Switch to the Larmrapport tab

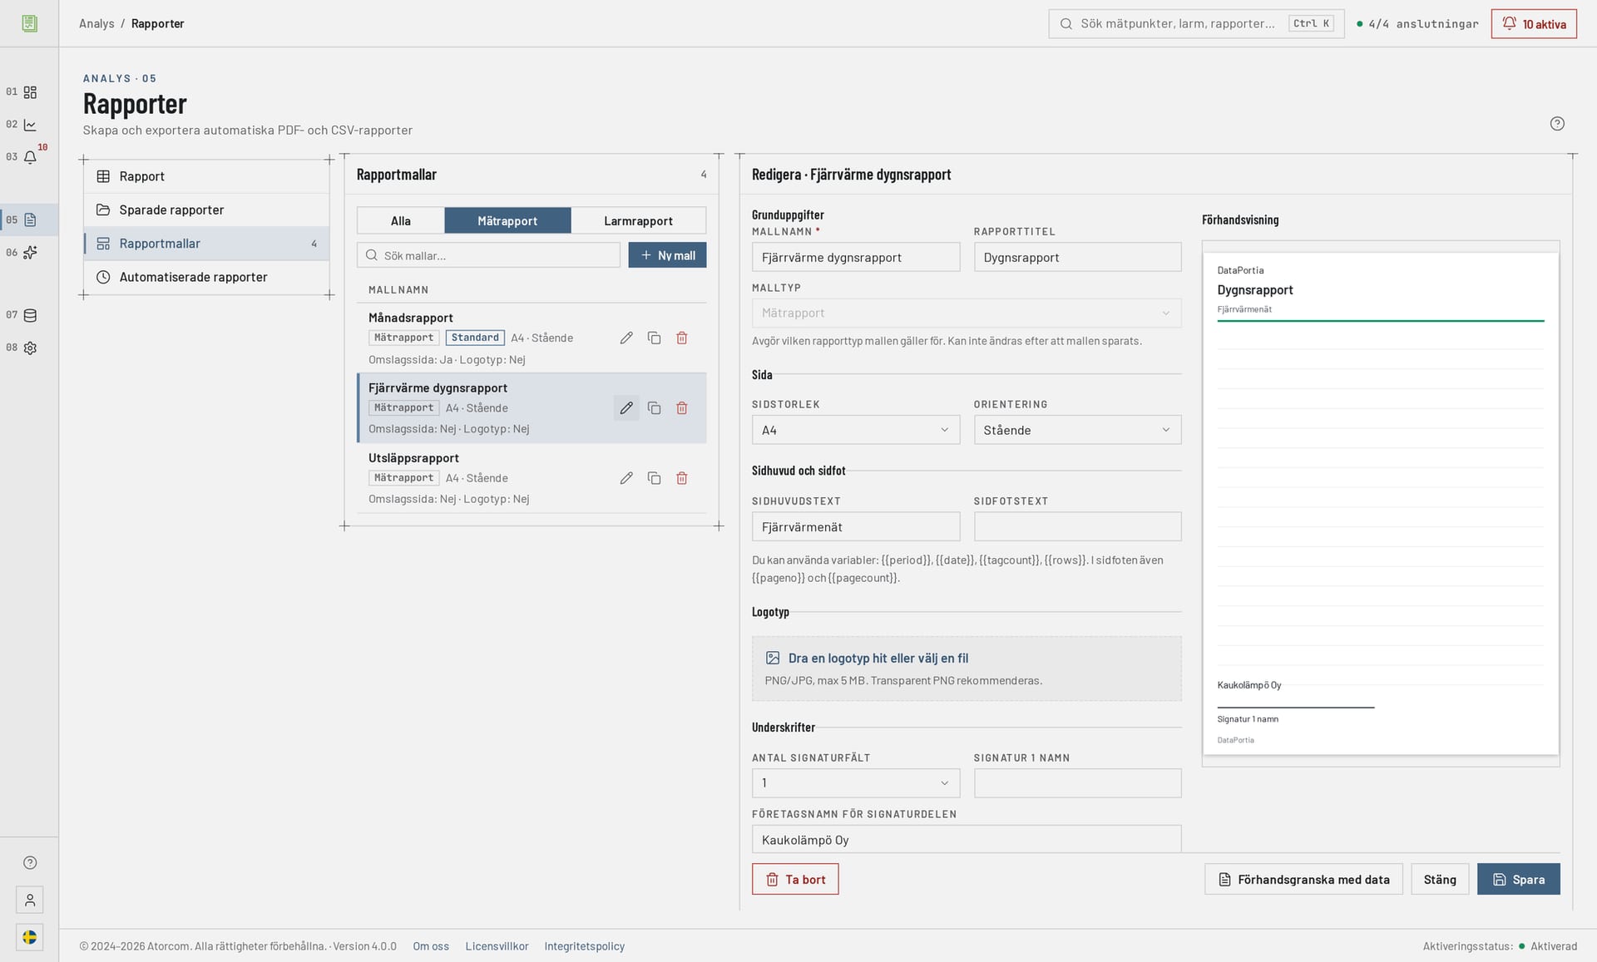click(638, 220)
